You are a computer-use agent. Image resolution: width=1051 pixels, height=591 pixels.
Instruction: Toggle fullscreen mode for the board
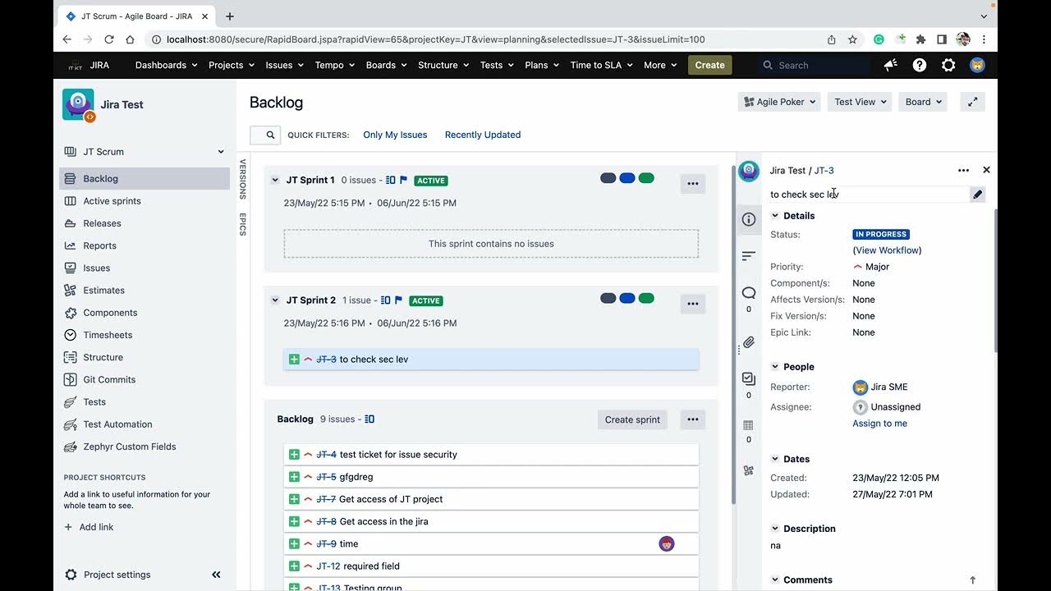[972, 102]
